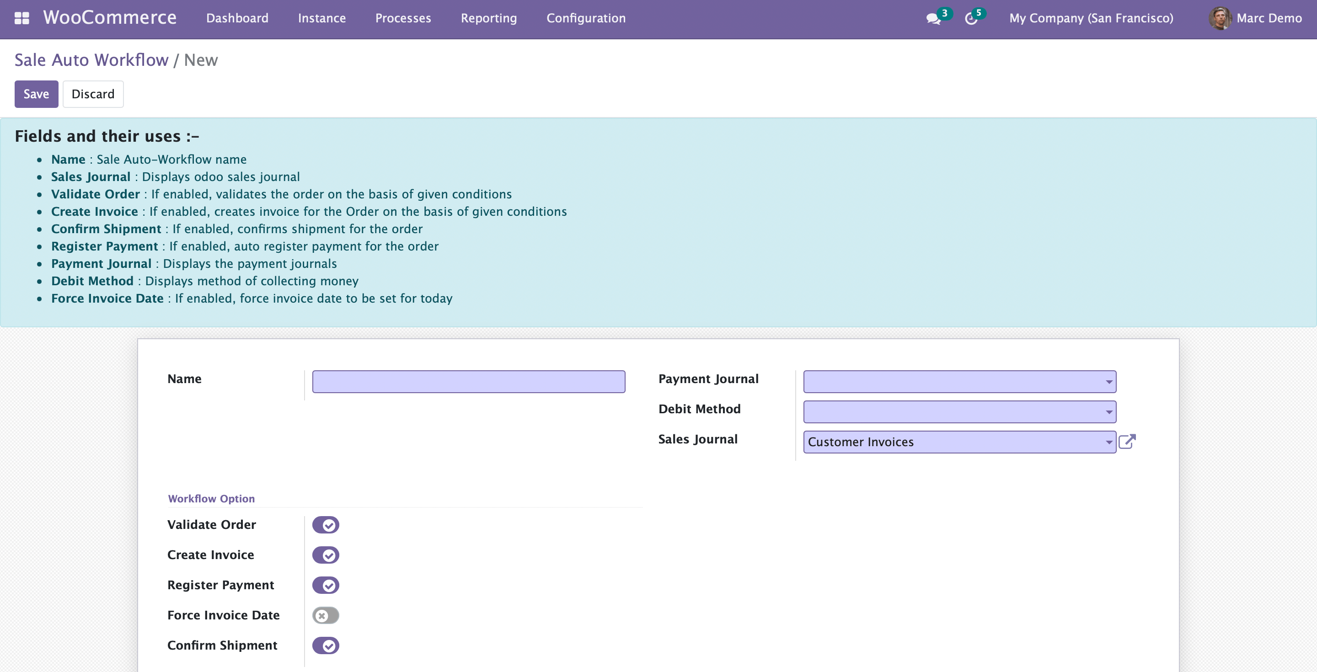This screenshot has width=1317, height=672.
Task: Disable the Create Invoice toggle
Action: (326, 555)
